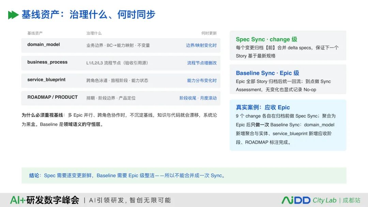Click the 结论 label in green banner
The height and width of the screenshot is (207, 368).
34,176
